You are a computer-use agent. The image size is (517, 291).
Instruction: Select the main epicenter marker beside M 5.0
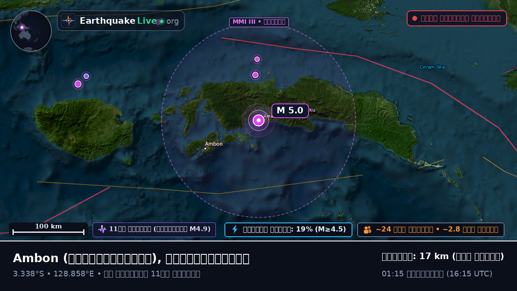point(258,121)
